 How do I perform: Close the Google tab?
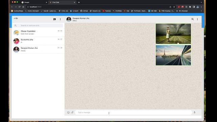pos(46,2)
